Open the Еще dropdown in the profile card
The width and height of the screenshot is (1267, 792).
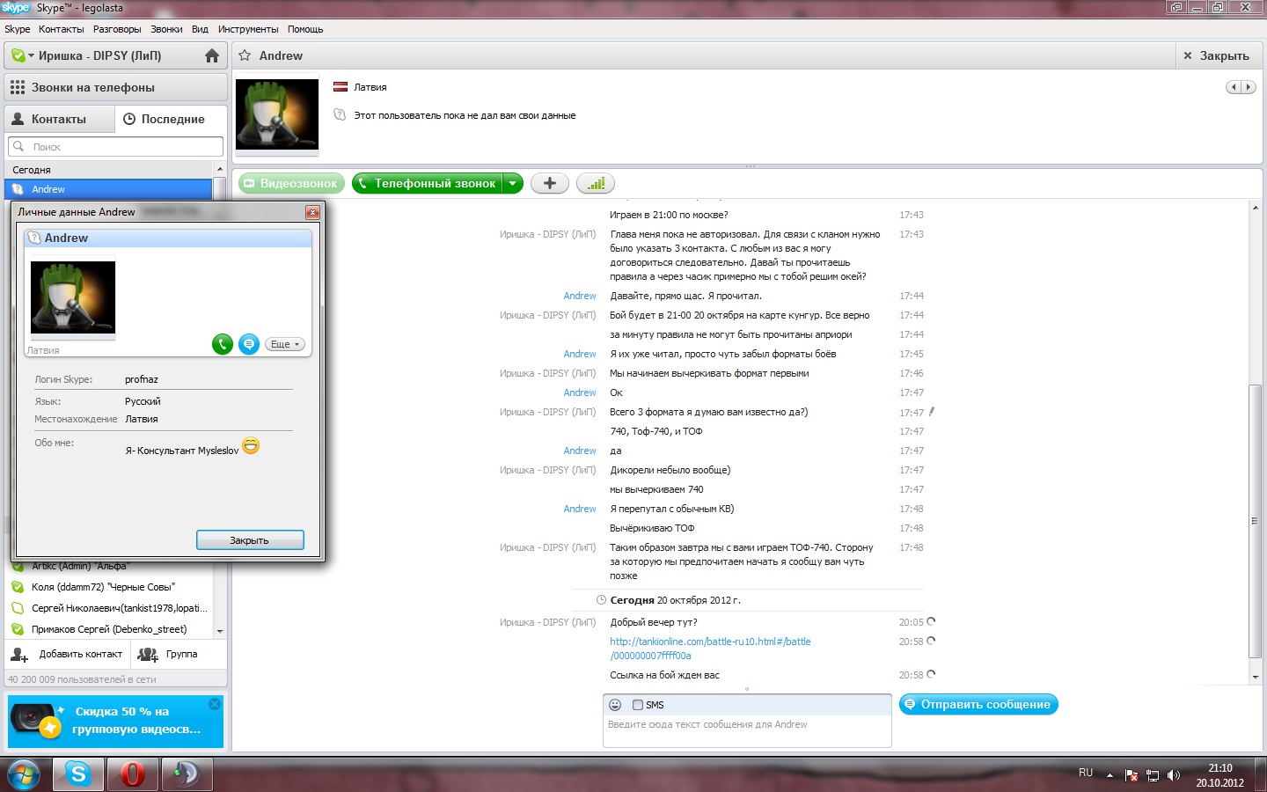285,344
